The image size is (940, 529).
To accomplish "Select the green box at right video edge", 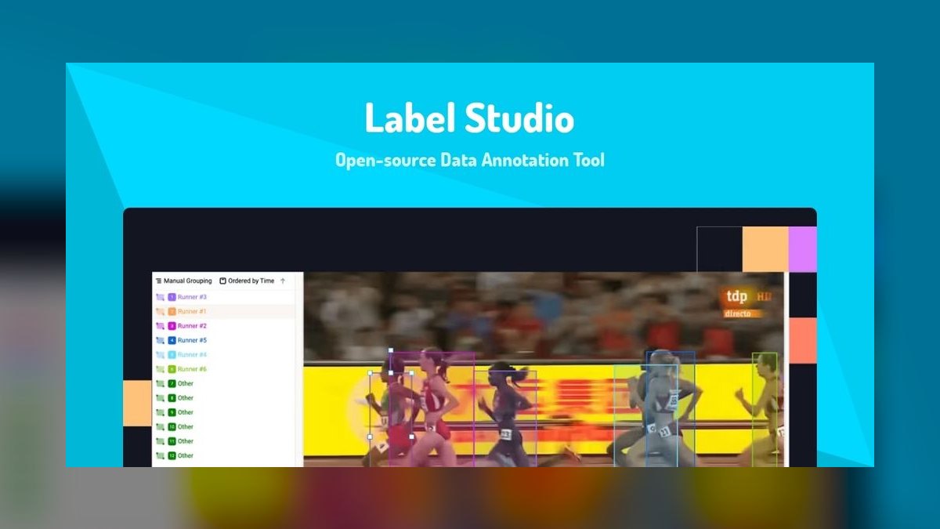I will (x=765, y=410).
